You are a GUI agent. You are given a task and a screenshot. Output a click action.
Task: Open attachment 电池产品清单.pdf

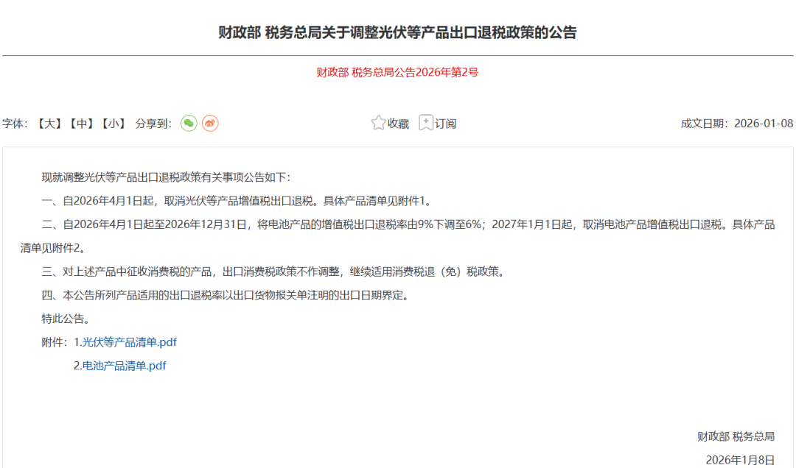pyautogui.click(x=124, y=366)
